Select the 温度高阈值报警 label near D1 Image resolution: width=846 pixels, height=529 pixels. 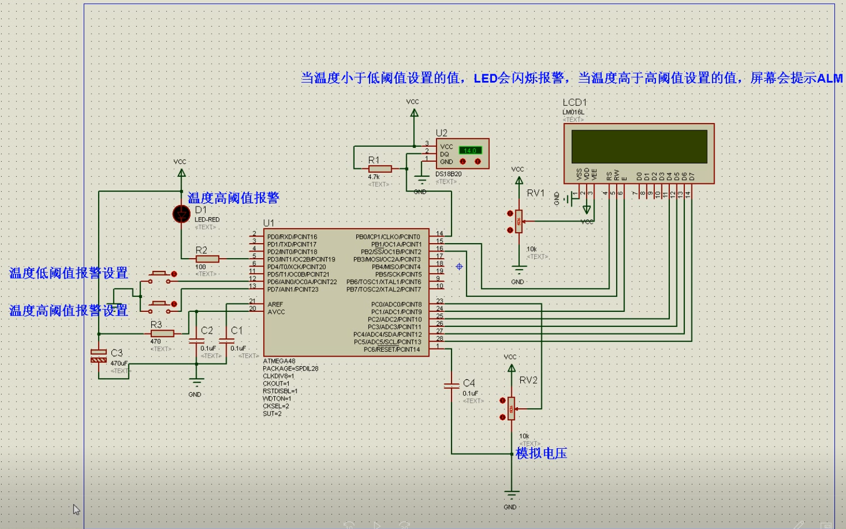tap(233, 198)
